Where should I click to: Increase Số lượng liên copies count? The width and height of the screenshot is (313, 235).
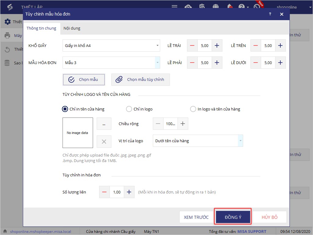(x=129, y=192)
